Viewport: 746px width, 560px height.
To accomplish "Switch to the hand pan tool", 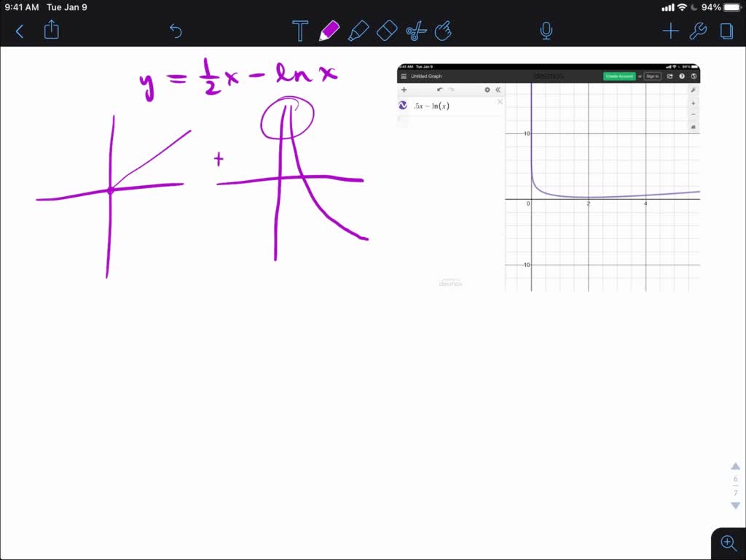I will [x=443, y=31].
